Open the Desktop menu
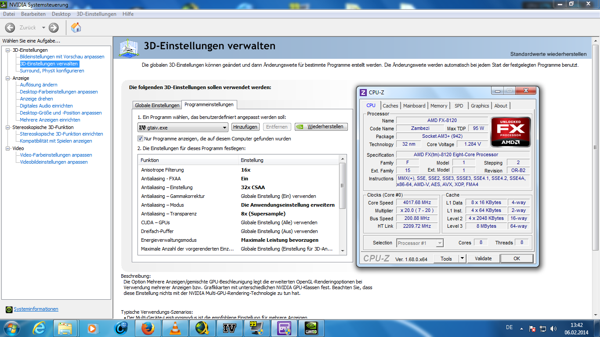 (x=61, y=14)
